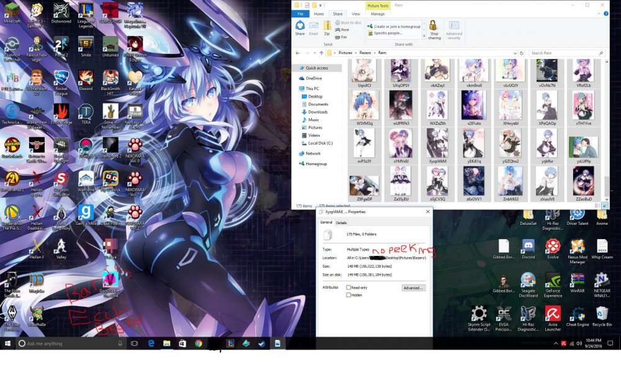This screenshot has width=621, height=367.
Task: Launch Rocket League from the desktop
Action: pyautogui.click(x=61, y=83)
